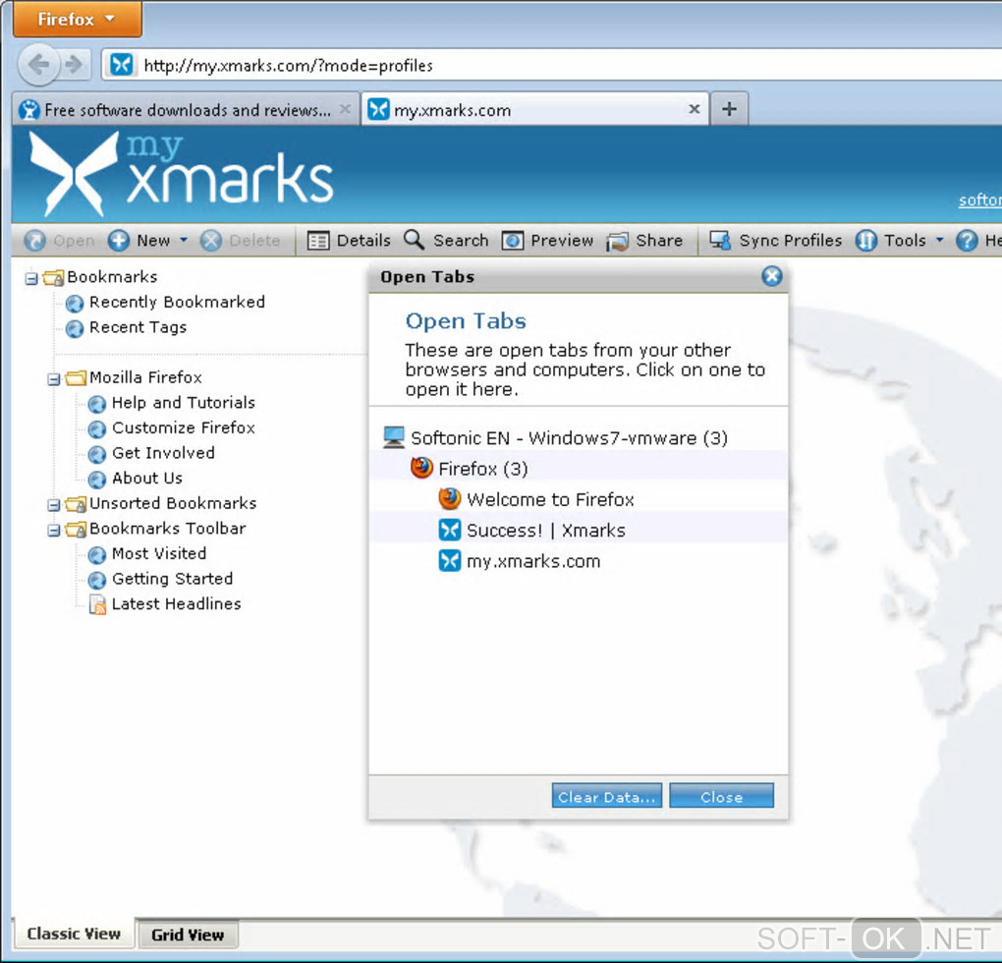Select the Bookmarks root folder
The image size is (1002, 963).
(112, 277)
